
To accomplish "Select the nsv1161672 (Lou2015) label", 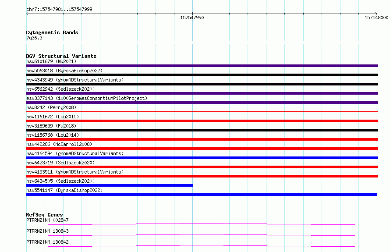I will (53, 117).
